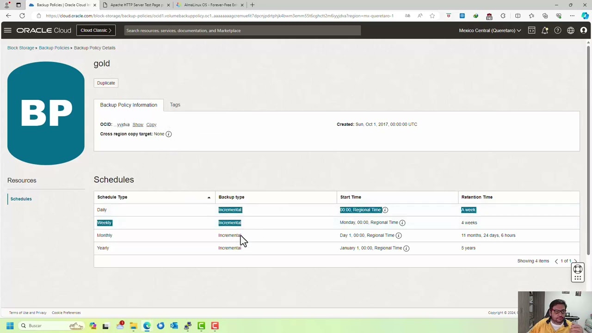Image resolution: width=592 pixels, height=333 pixels.
Task: Open browser settings and more ellipsis
Action: 572,16
